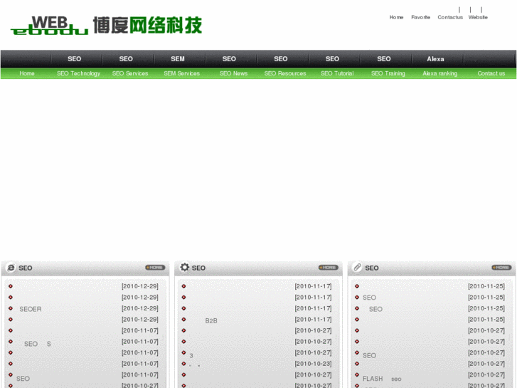Select Alexa in the dark navigation bar
517x388 pixels.
(x=435, y=59)
